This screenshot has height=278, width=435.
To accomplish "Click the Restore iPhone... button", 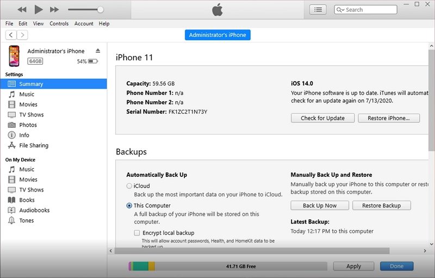I will [x=389, y=118].
